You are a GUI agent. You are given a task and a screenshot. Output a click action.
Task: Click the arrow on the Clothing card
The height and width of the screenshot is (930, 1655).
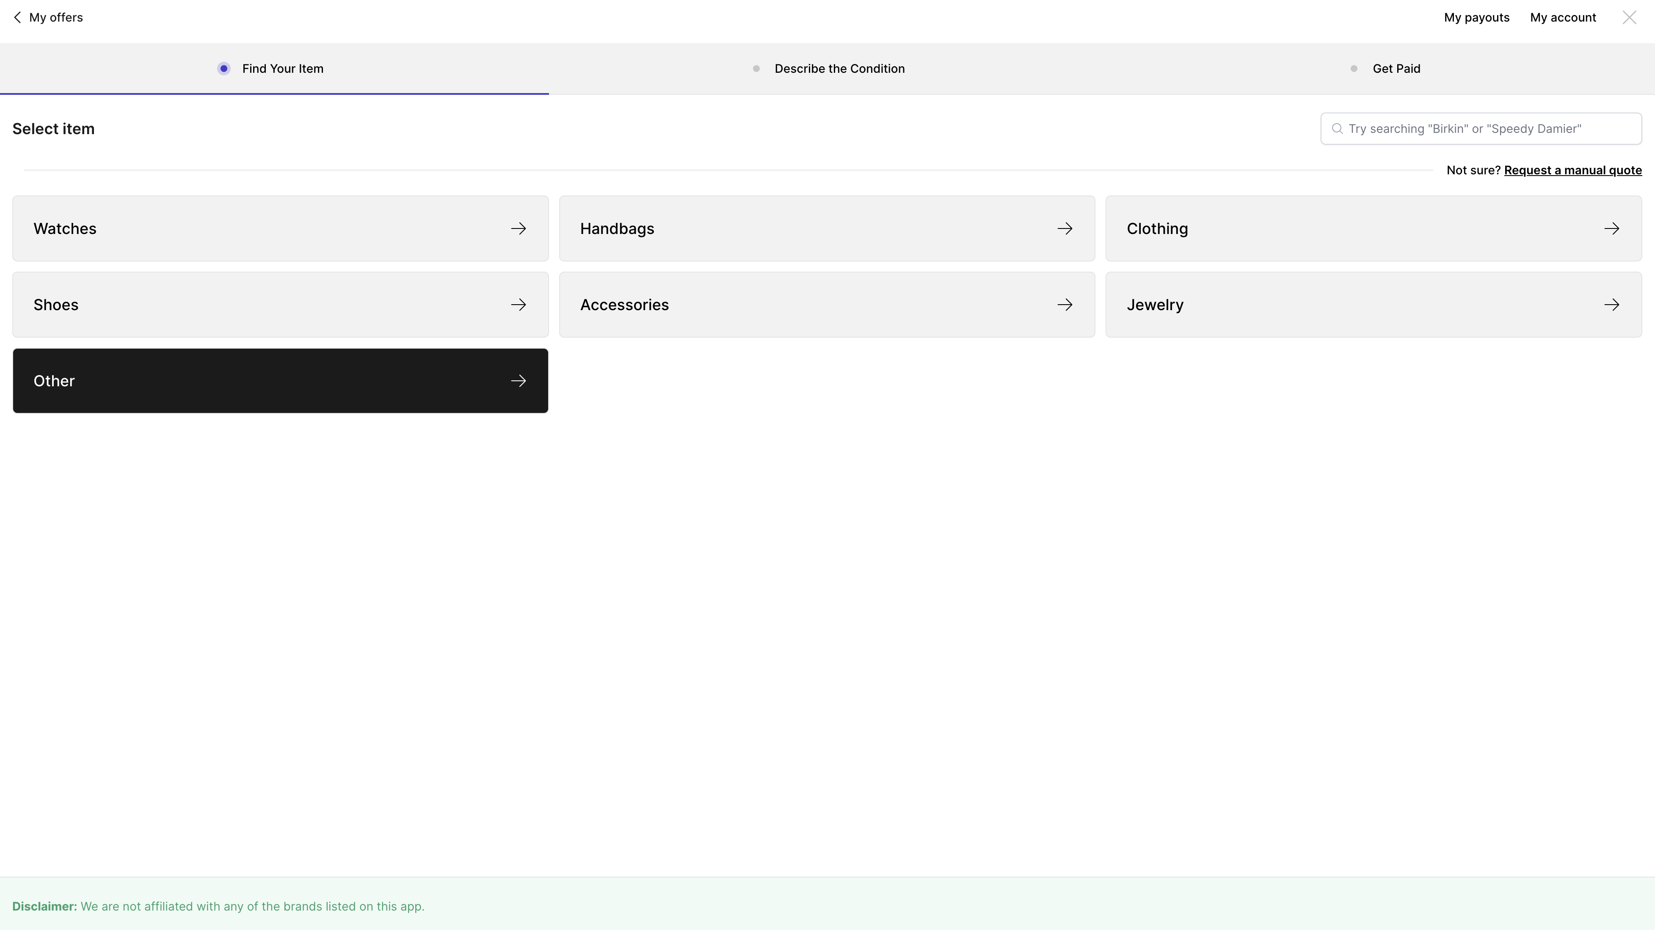click(1611, 228)
